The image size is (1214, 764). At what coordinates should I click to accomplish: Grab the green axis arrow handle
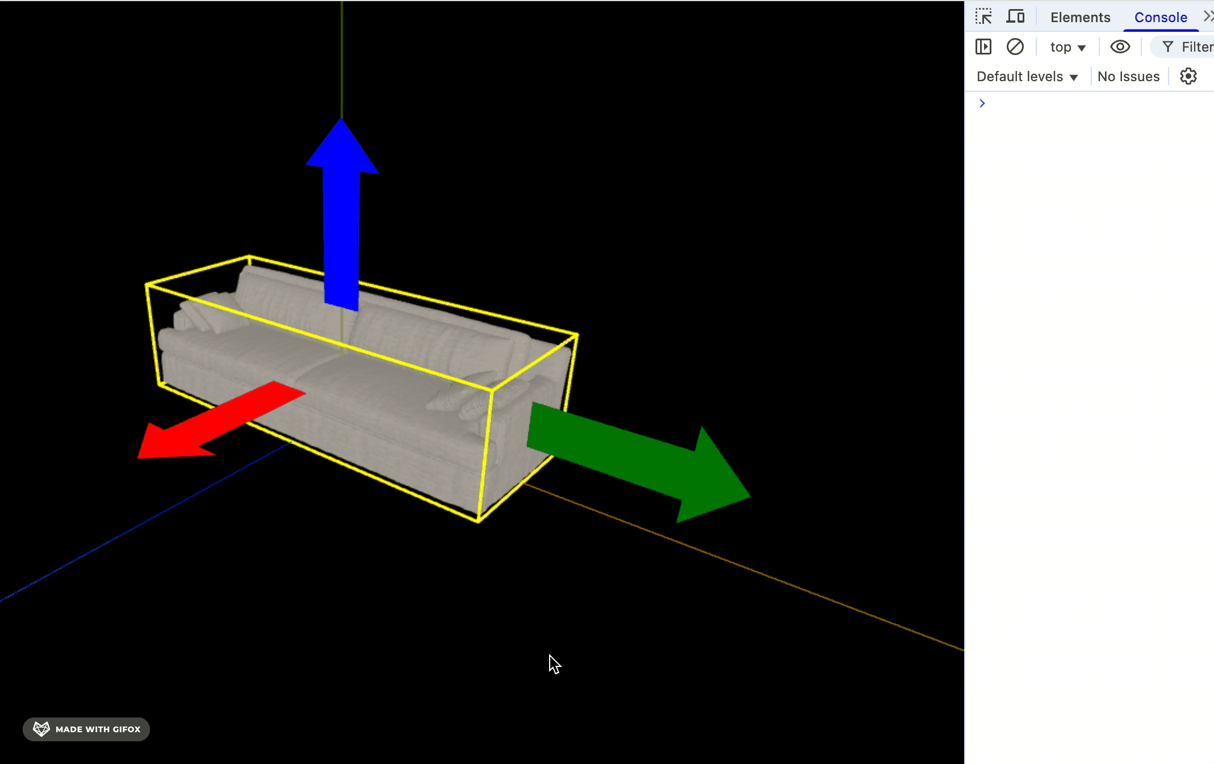(638, 462)
